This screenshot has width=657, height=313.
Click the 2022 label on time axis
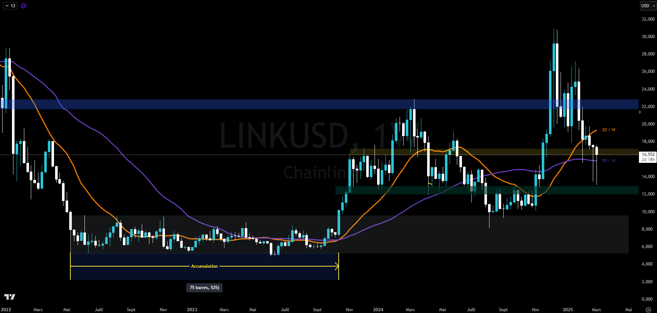(6, 310)
